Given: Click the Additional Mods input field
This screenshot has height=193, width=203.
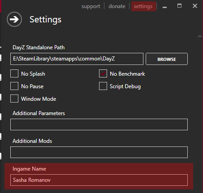Looking at the screenshot, I should pos(99,152).
